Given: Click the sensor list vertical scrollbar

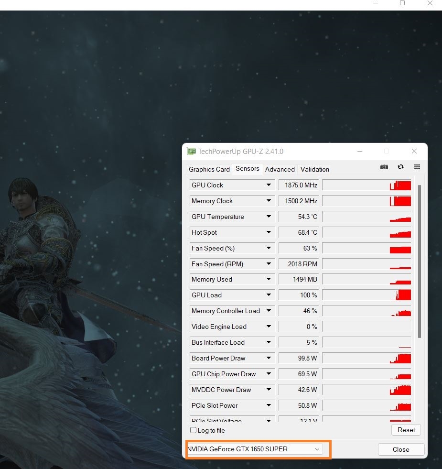Looking at the screenshot, I should pyautogui.click(x=419, y=262).
